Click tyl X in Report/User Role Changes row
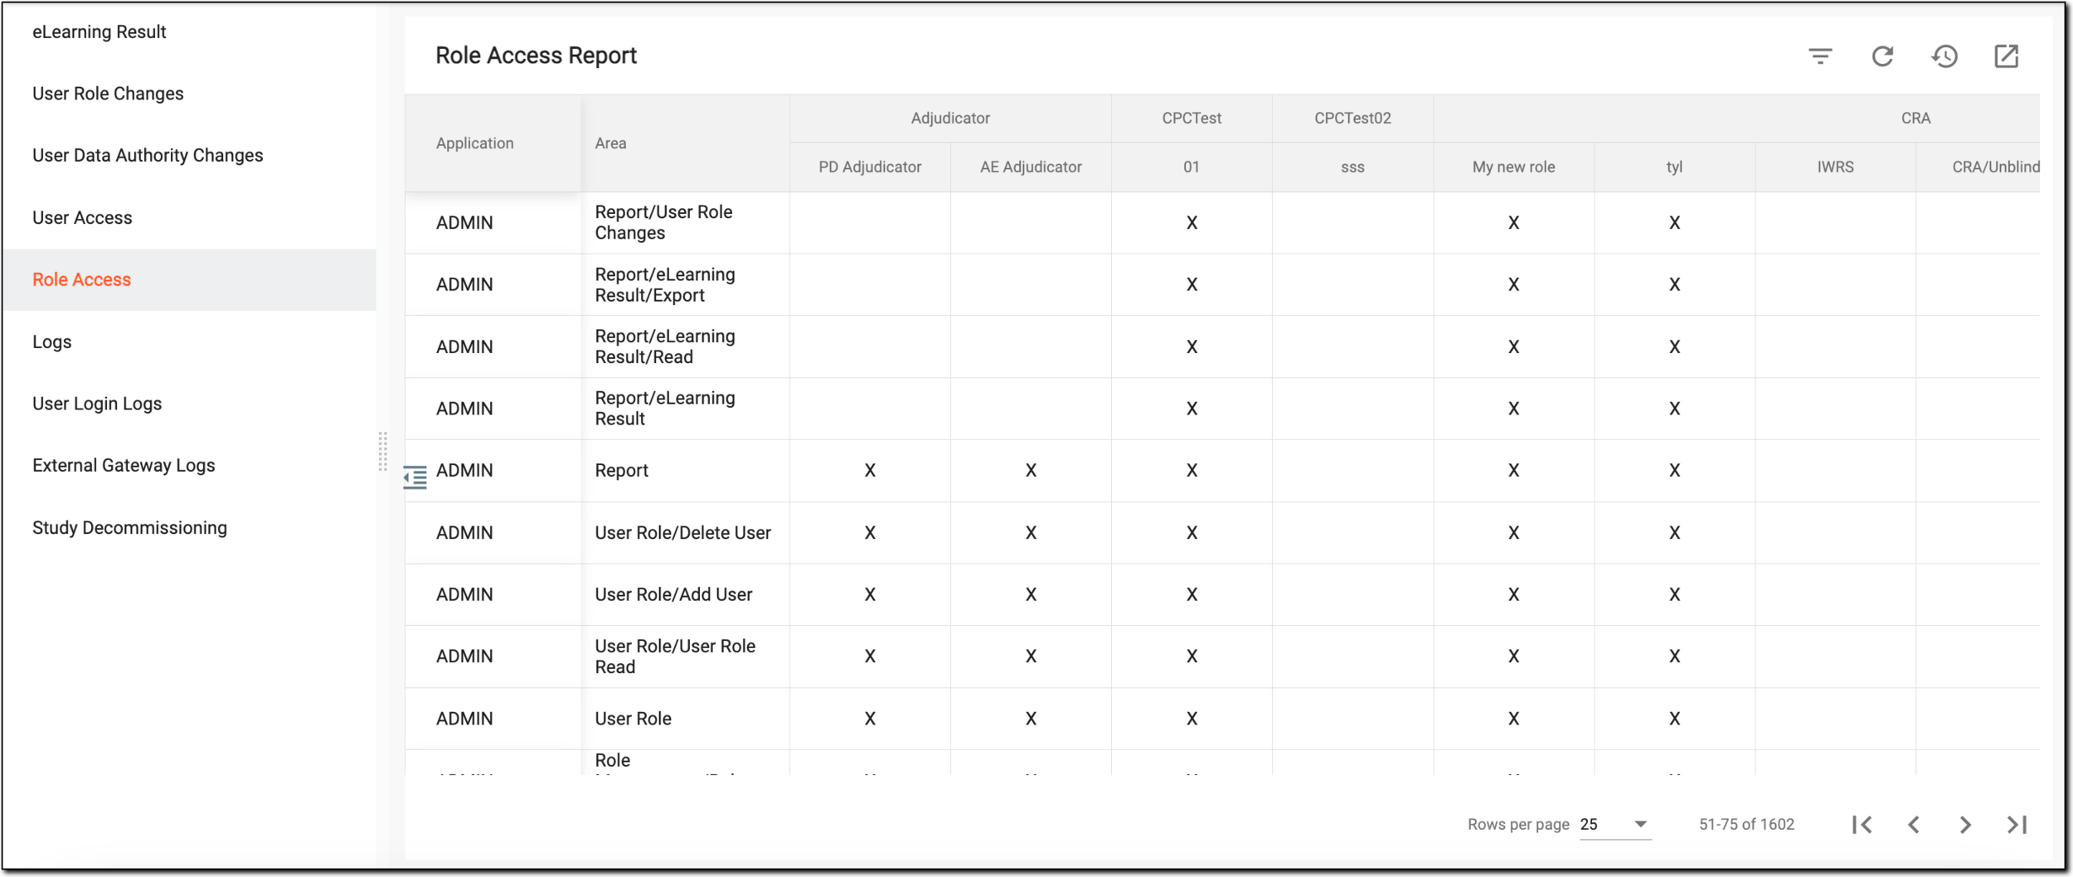 click(x=1674, y=223)
